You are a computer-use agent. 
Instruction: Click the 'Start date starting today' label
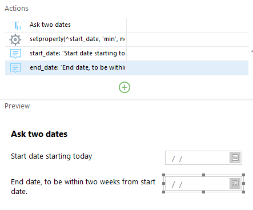[51, 156]
